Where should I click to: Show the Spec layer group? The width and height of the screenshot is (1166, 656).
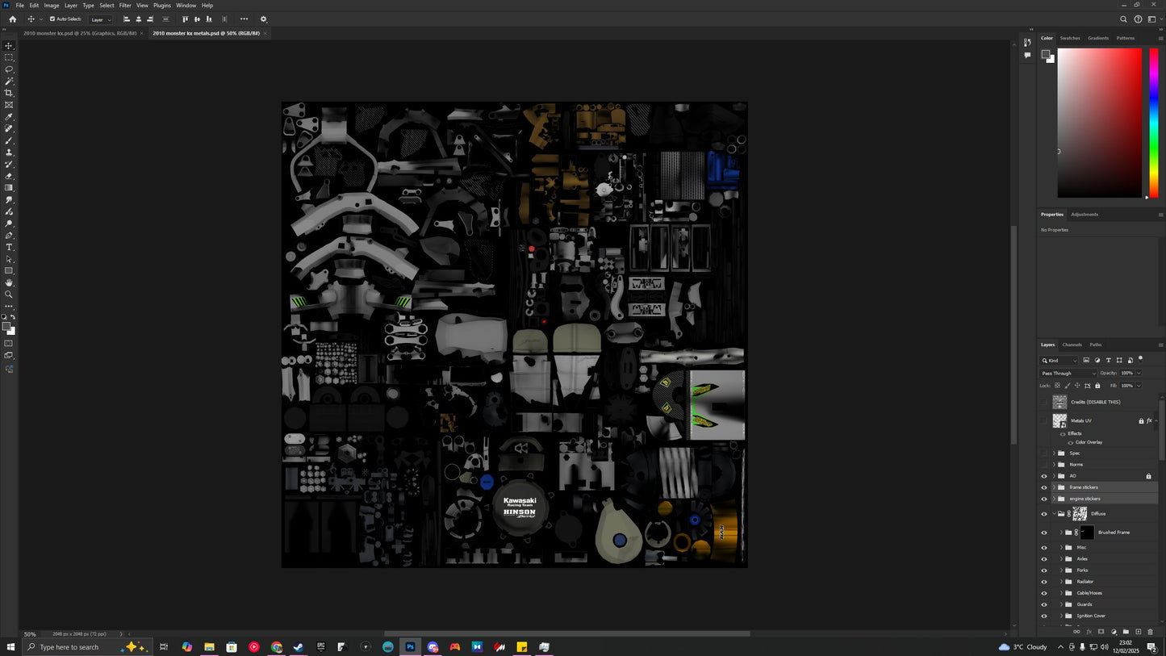click(x=1043, y=453)
